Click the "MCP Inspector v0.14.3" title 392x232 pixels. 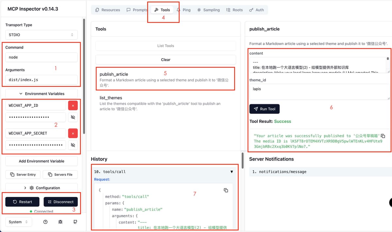(x=33, y=9)
